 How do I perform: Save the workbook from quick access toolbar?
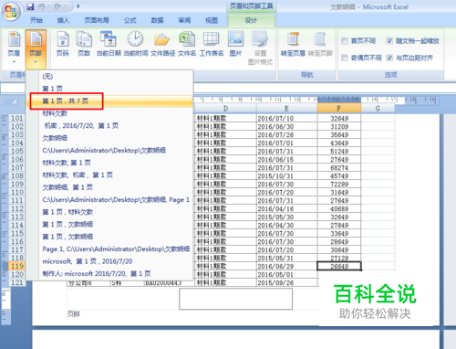[x=30, y=6]
